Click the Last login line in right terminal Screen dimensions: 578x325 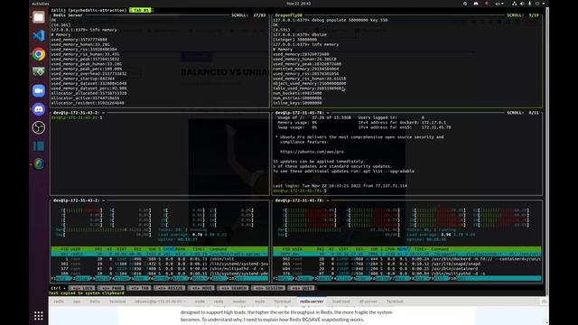pyautogui.click(x=340, y=186)
